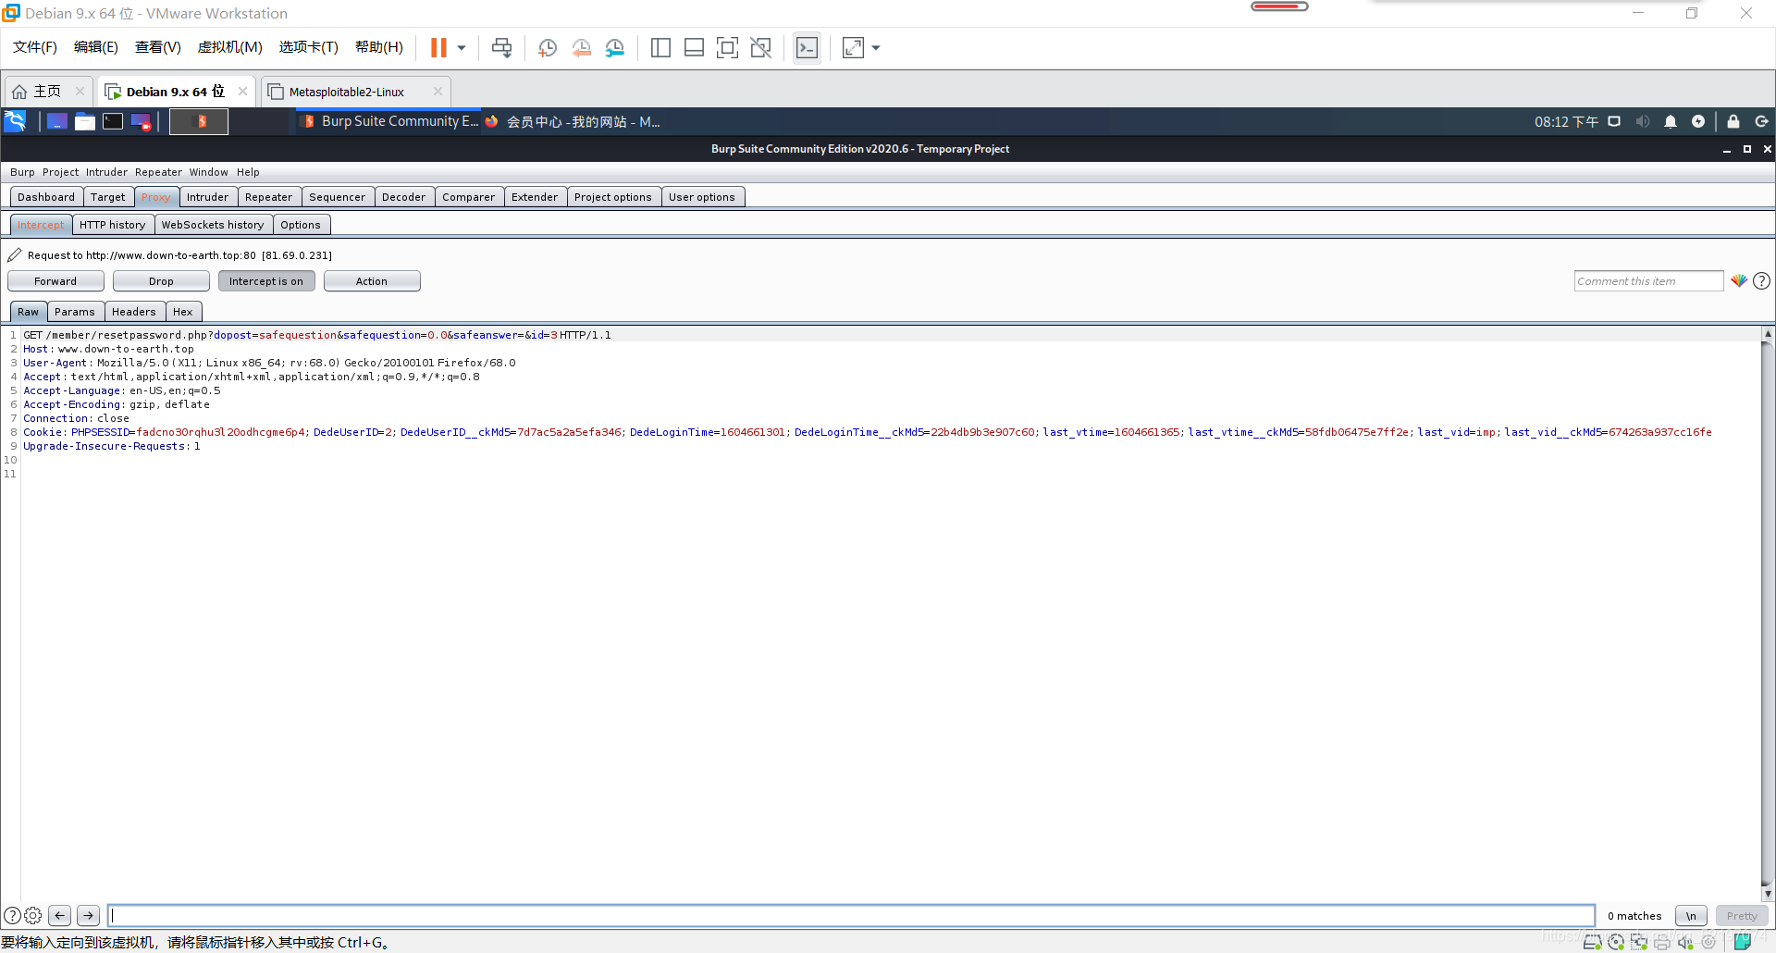Close the Metasploitable2-Linux tab
1776x953 pixels.
coord(438,91)
